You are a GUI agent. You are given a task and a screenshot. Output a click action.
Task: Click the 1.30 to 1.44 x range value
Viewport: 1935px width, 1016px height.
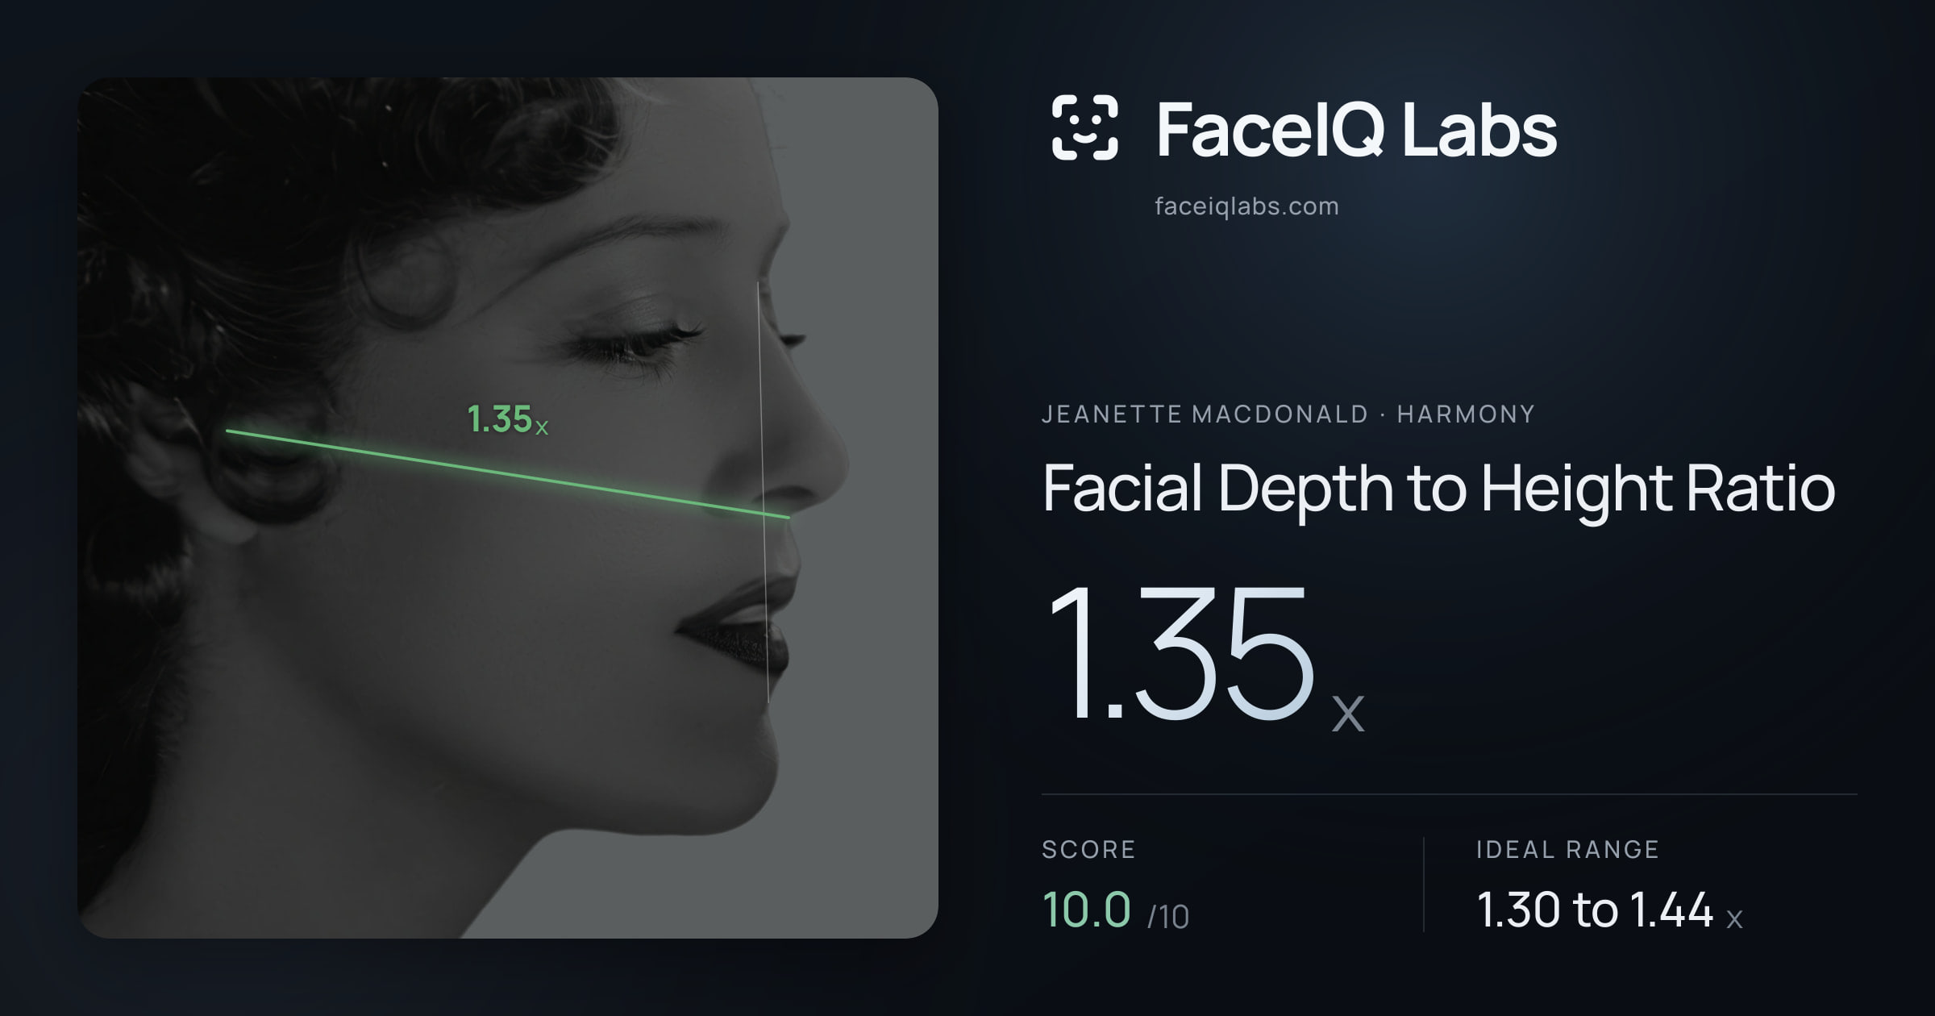click(x=1609, y=910)
